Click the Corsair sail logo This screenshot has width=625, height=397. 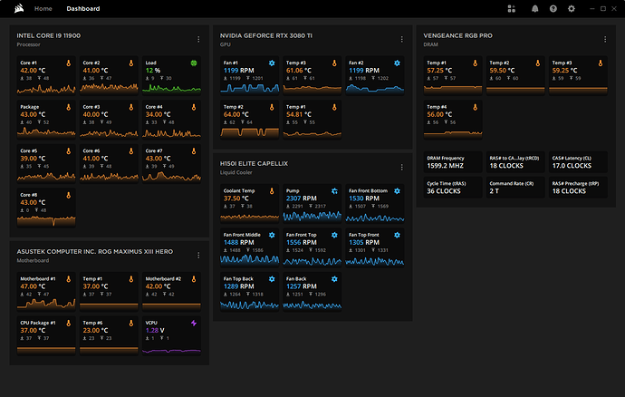coord(19,8)
